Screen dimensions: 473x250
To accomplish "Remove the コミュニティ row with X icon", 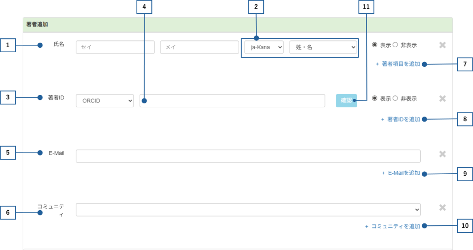I will coord(442,208).
